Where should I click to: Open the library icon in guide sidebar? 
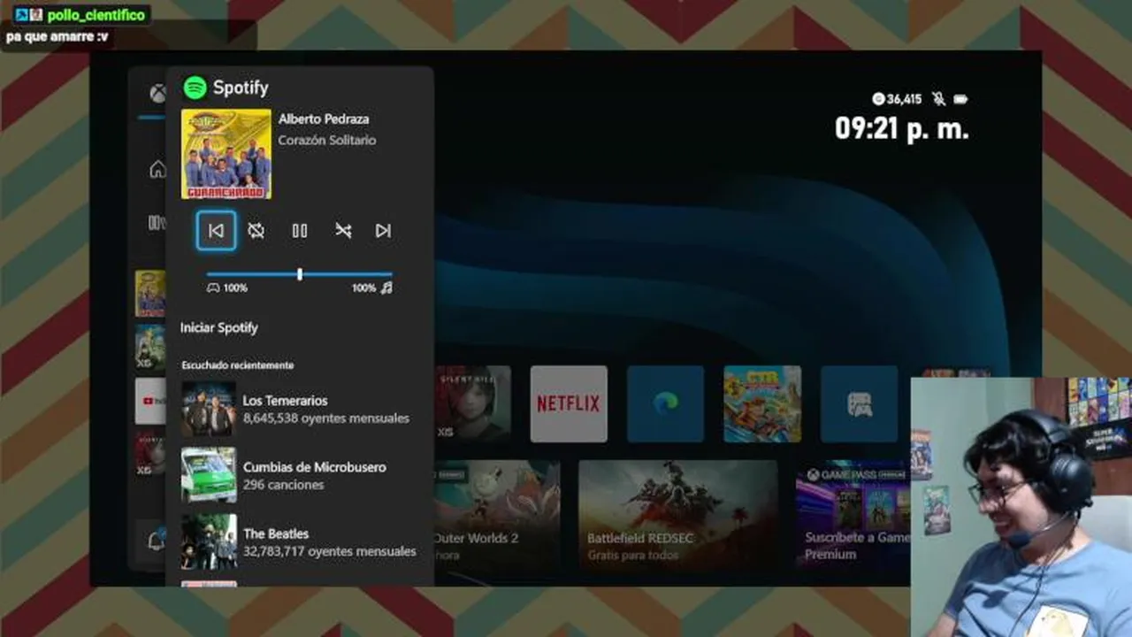tap(157, 222)
